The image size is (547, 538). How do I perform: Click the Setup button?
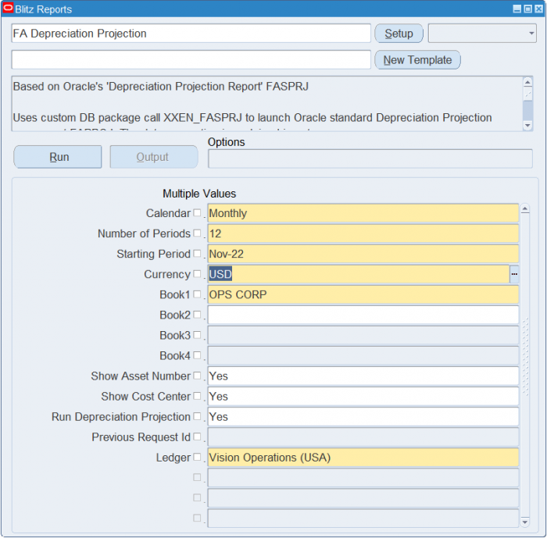pyautogui.click(x=399, y=34)
